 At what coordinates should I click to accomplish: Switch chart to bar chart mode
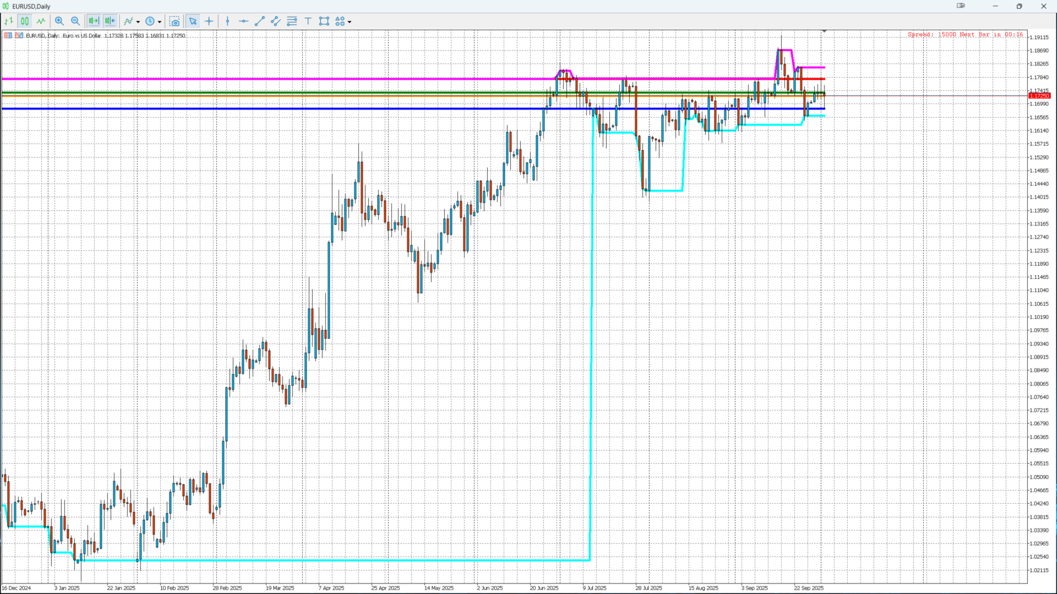(x=9, y=21)
